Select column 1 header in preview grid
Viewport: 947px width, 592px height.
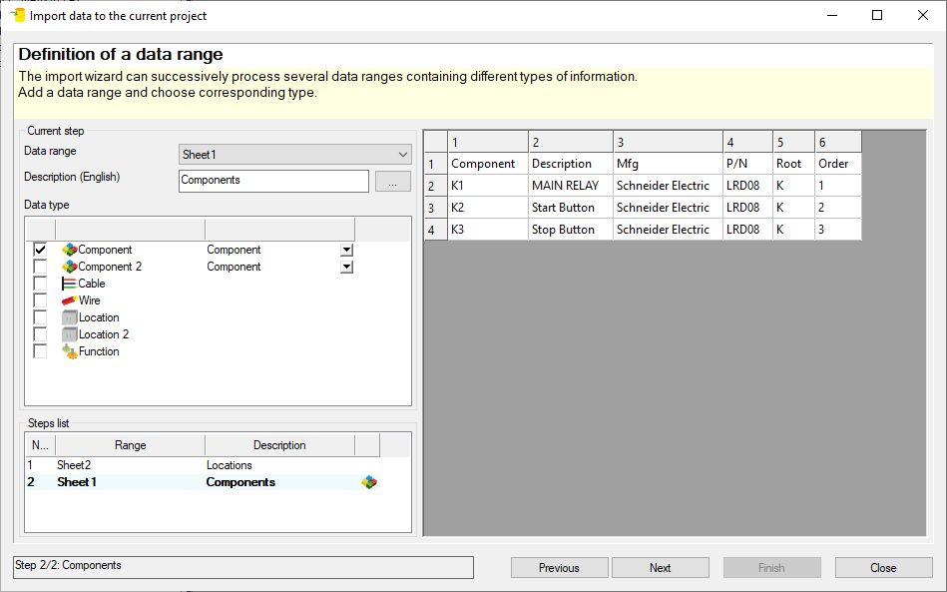487,142
